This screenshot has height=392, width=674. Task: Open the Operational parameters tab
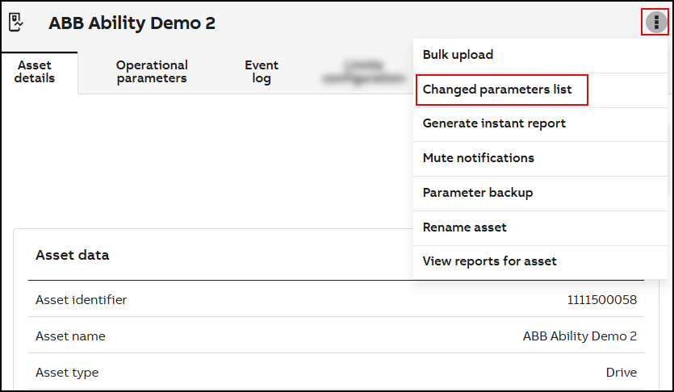click(152, 72)
